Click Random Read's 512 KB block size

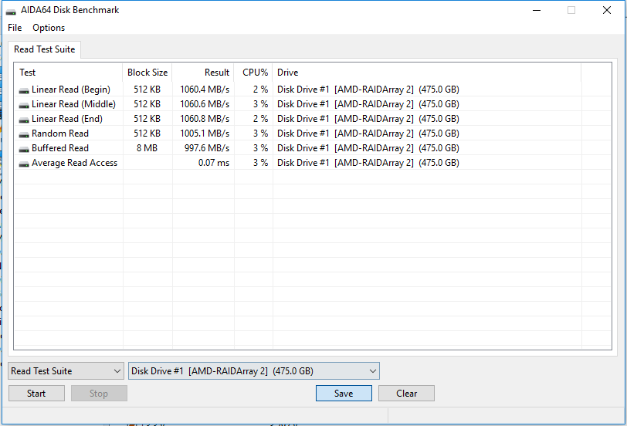(147, 134)
